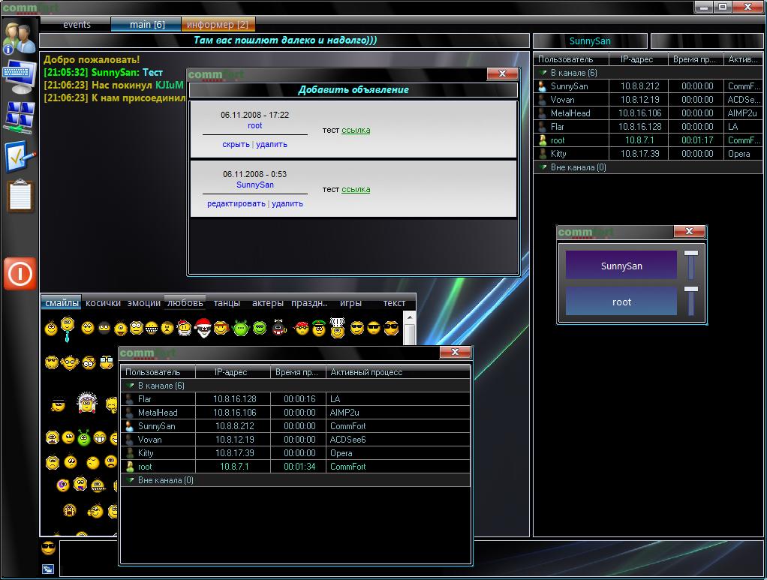Insert the Santa Claus smiley
767x580 pixels.
[202, 327]
